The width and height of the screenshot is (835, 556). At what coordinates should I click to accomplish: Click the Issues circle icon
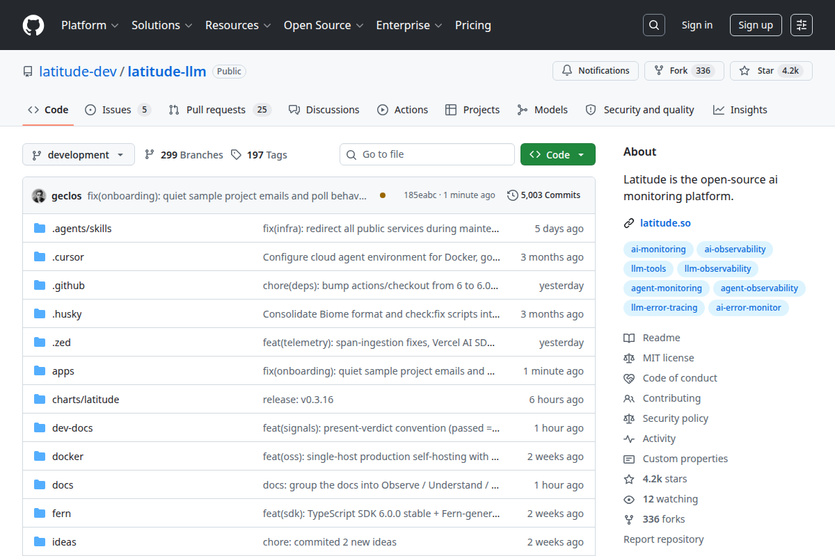(x=90, y=110)
